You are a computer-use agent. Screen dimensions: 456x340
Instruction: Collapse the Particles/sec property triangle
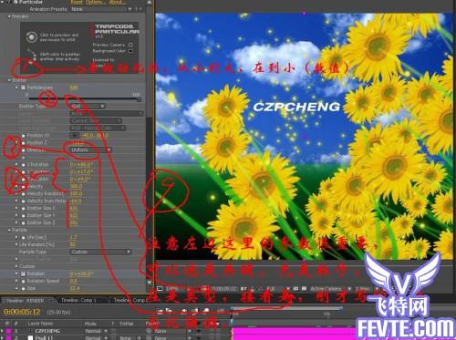click(x=16, y=88)
